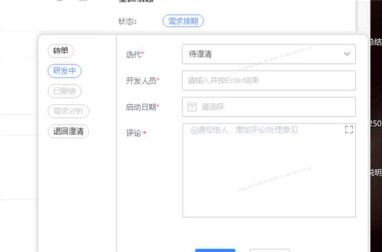Click the 需求排期 status tag

coord(183,21)
